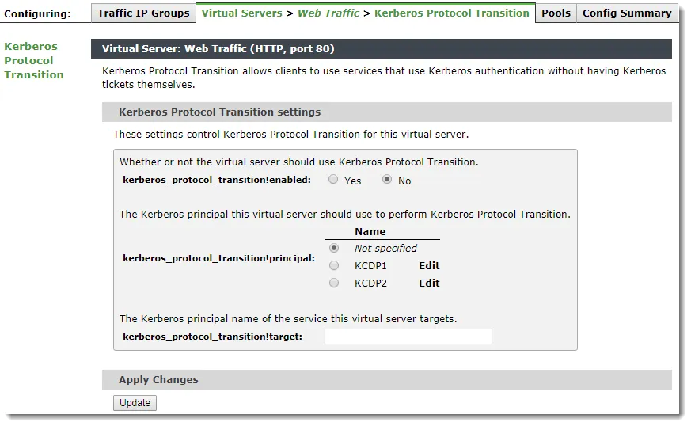The height and width of the screenshot is (426, 691).
Task: Switch to the Pools tab
Action: (556, 13)
